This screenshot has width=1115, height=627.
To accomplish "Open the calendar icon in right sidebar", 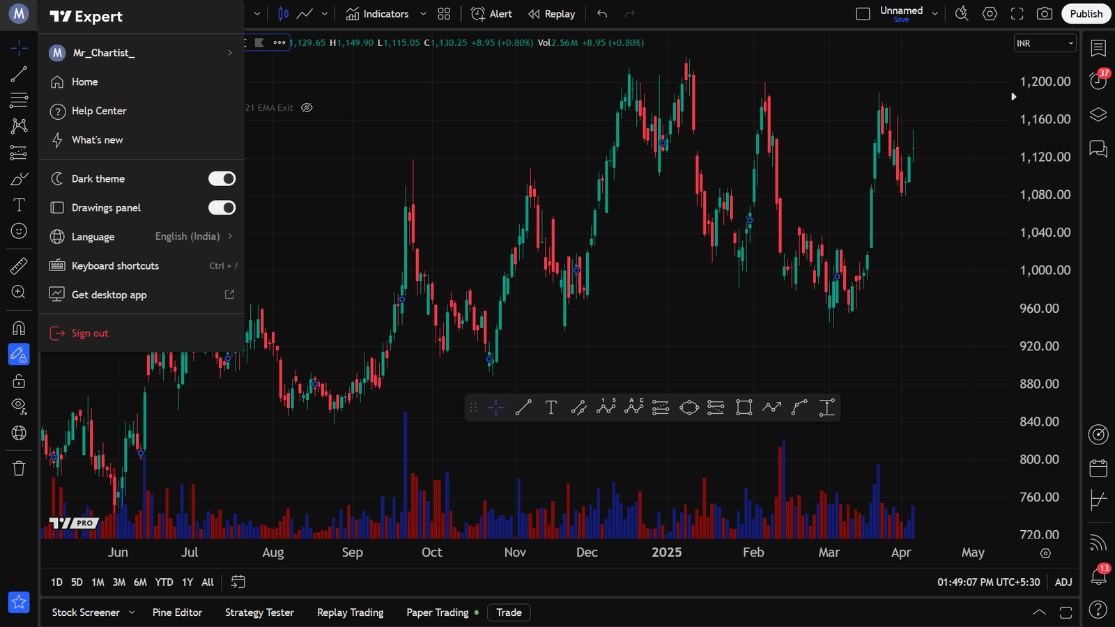I will click(x=1098, y=468).
